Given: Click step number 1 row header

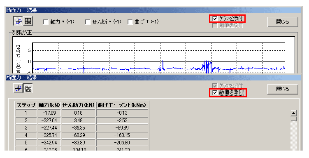Looking at the screenshot, I should point(26,113).
